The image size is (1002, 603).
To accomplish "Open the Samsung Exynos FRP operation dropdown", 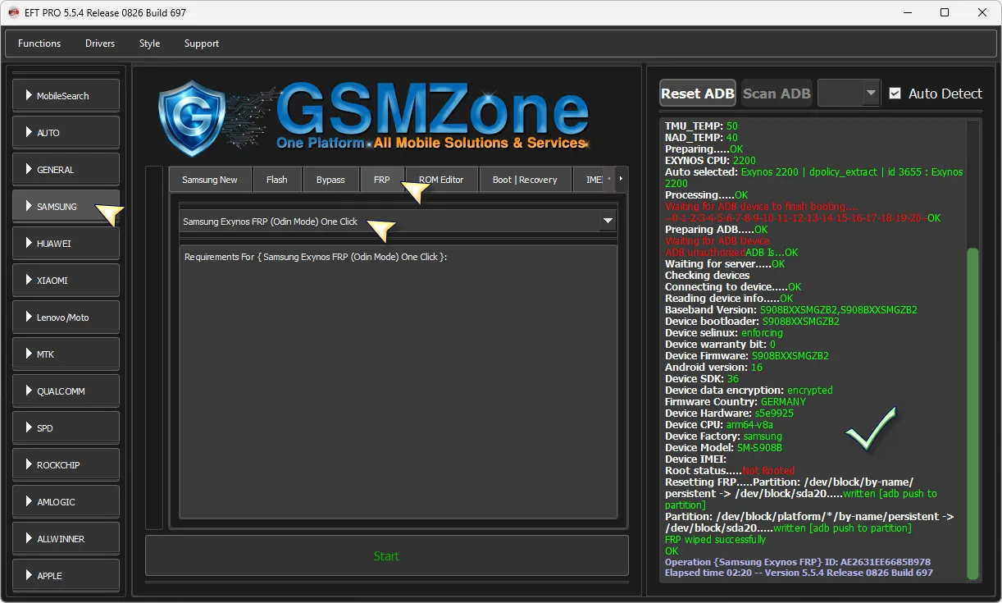I will pos(398,222).
